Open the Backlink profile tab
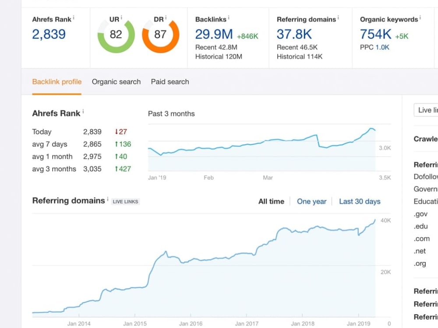This screenshot has height=328, width=438. (x=57, y=82)
